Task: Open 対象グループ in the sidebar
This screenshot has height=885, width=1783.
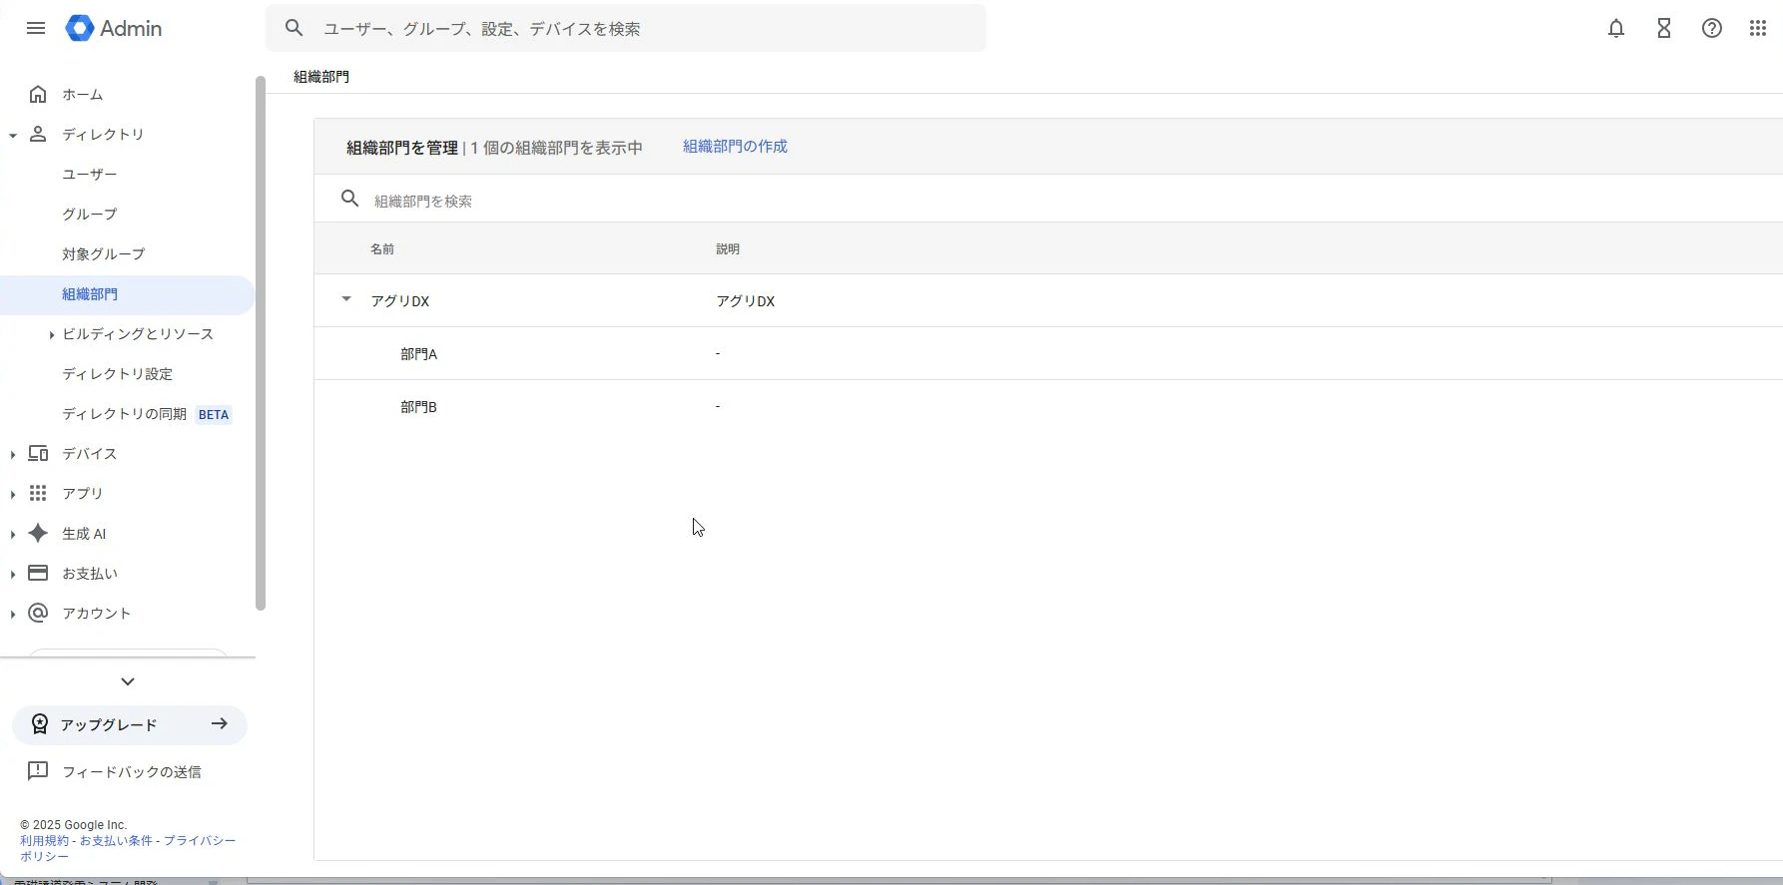Action: pos(104,254)
